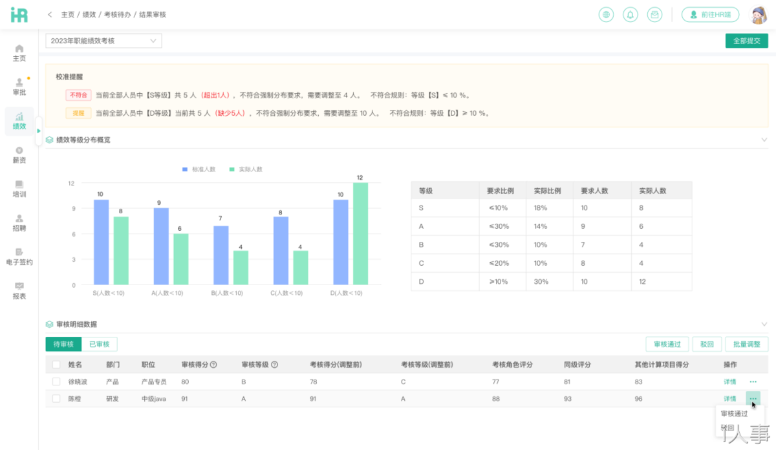
Task: Toggle the 标准人数 legend color swatch
Action: pos(185,169)
